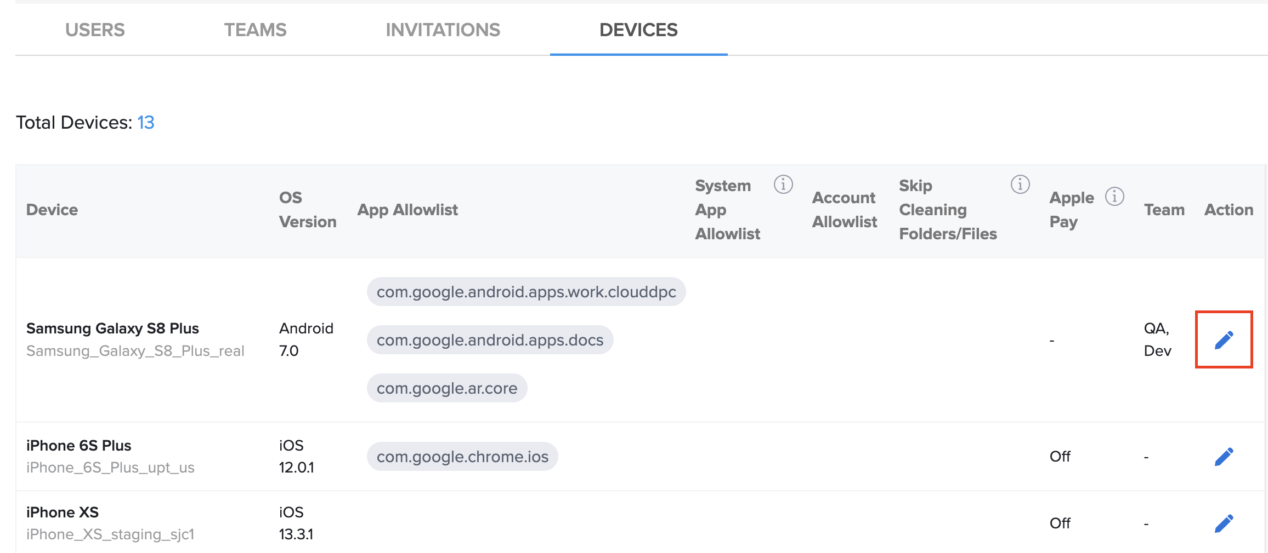Open Apple Pay info tooltip
The width and height of the screenshot is (1268, 553).
point(1115,197)
